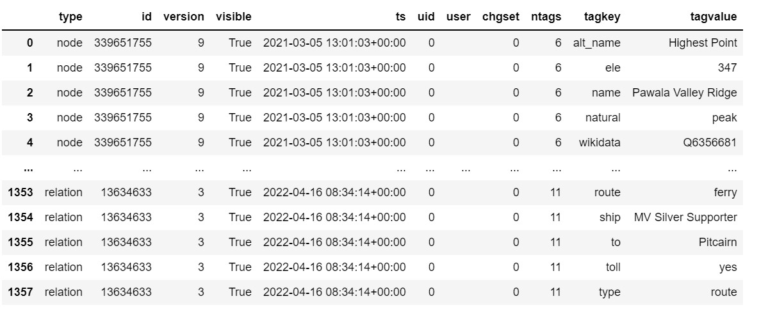Select row index 1357

[19, 292]
